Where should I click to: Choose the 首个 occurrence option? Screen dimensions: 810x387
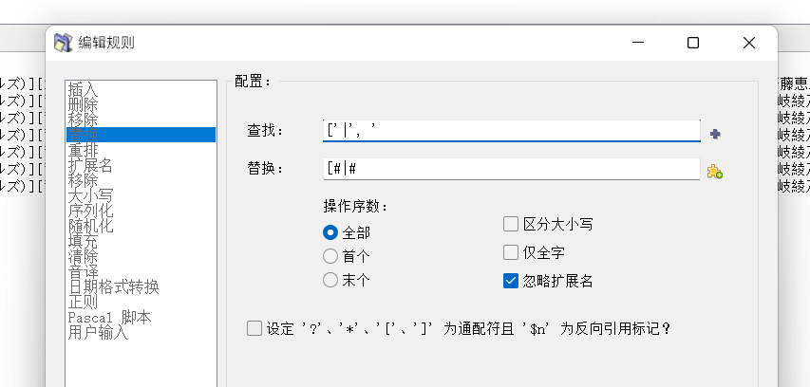330,255
